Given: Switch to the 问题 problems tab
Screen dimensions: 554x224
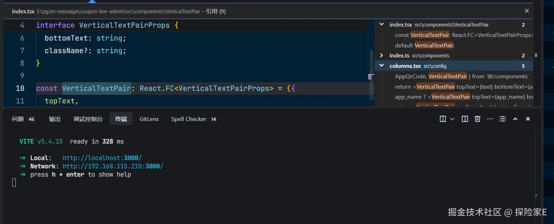Looking at the screenshot, I should coord(18,119).
